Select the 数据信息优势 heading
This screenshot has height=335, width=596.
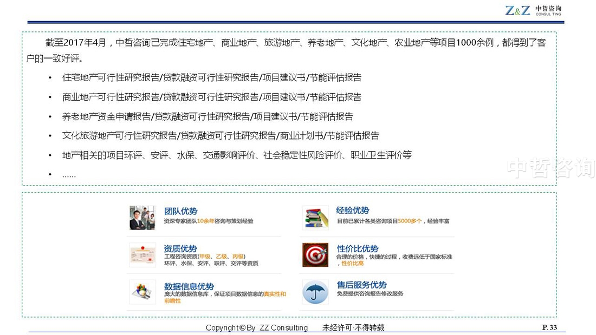coord(189,286)
